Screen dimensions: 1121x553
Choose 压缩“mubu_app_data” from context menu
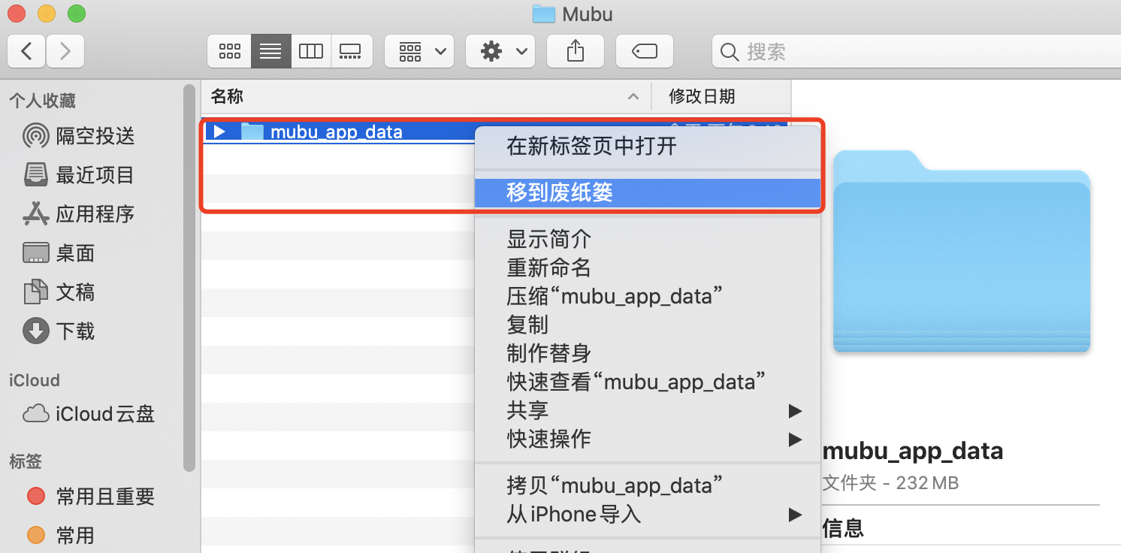(x=648, y=297)
